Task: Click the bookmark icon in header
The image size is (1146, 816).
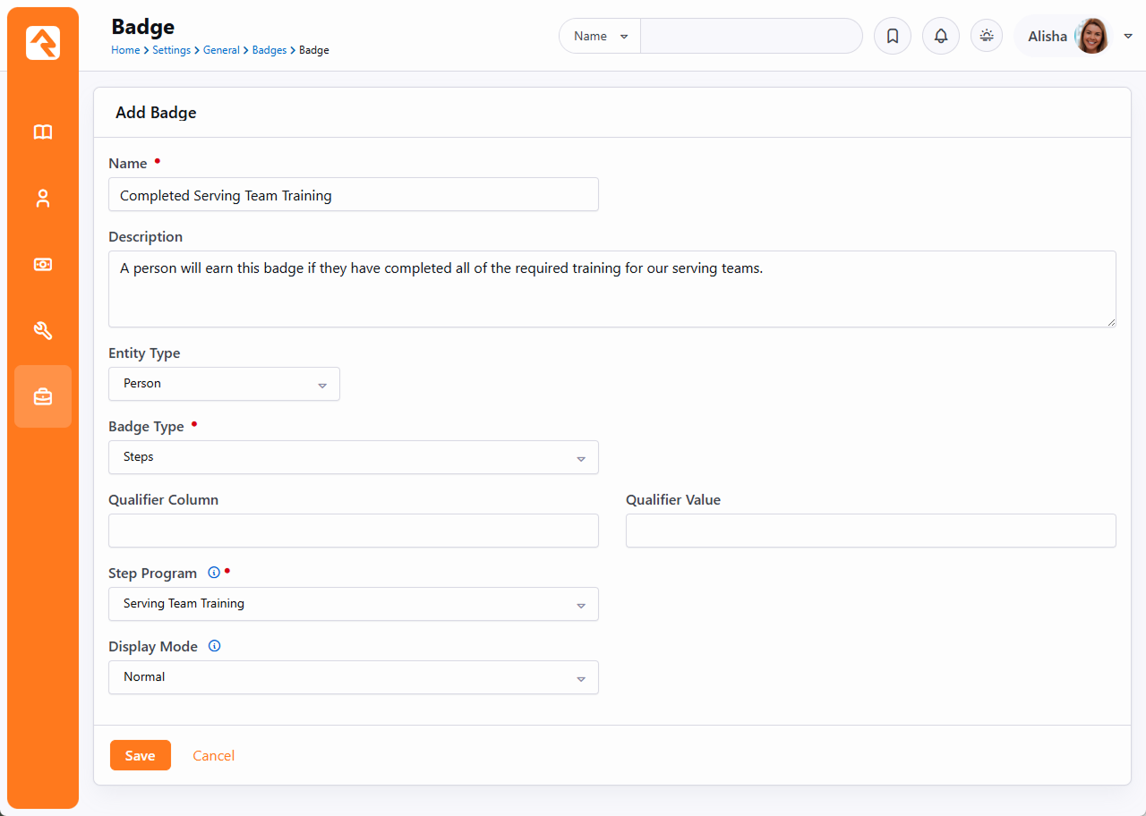Action: [892, 37]
